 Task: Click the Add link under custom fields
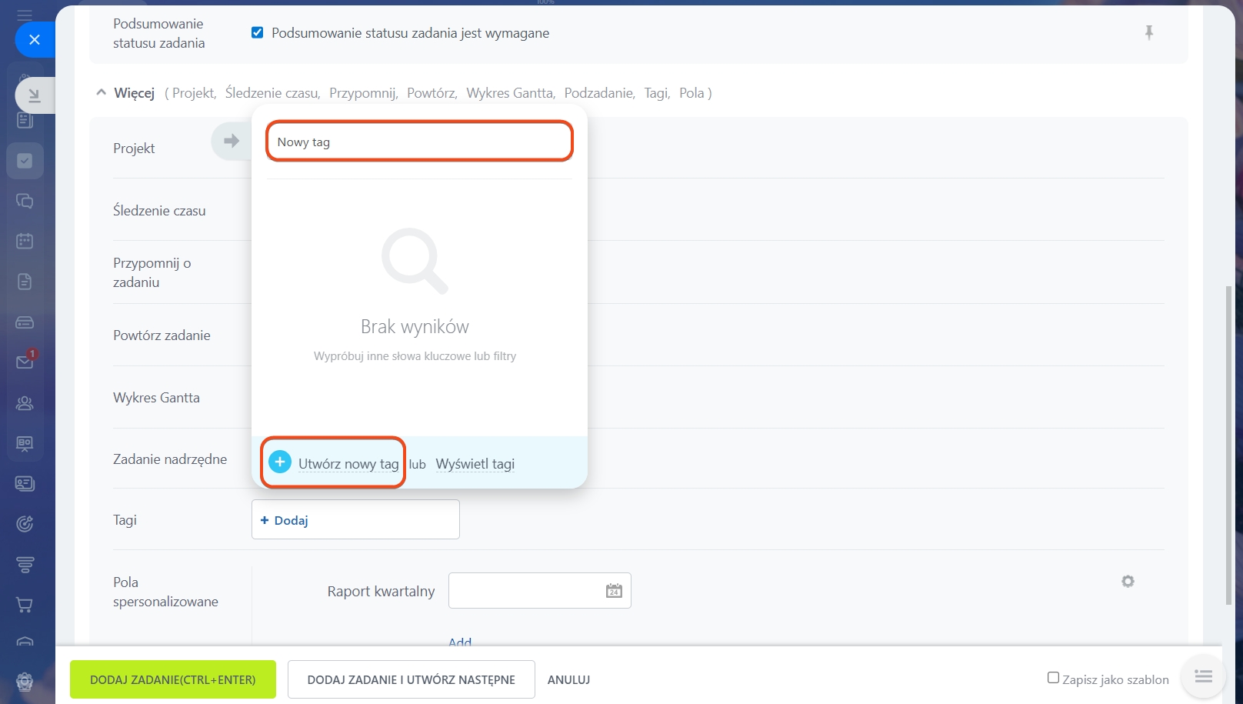tap(460, 641)
